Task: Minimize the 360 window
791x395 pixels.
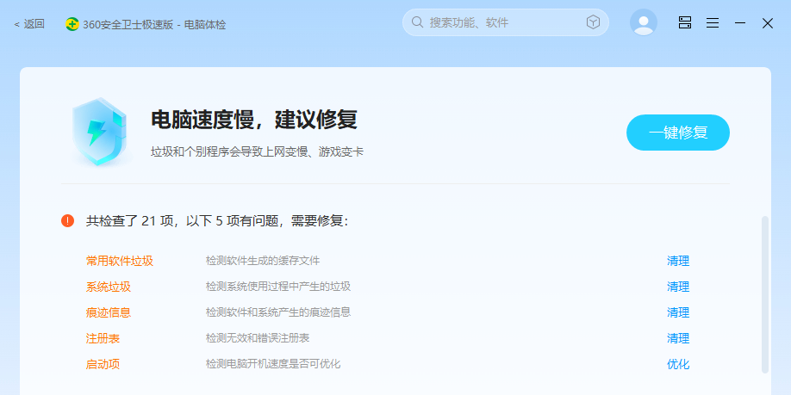Action: pos(739,23)
